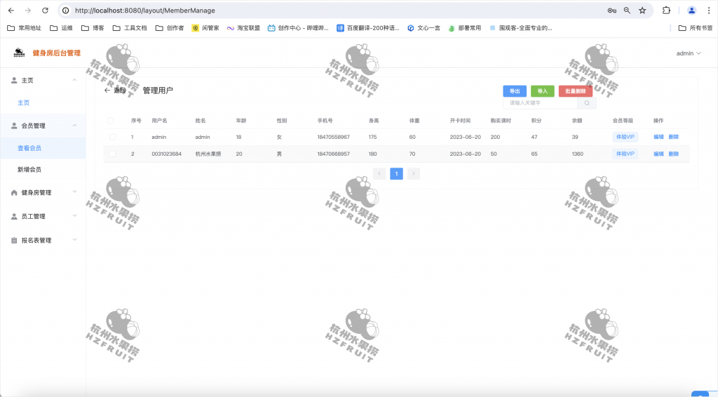Click phone number 18470668957
This screenshot has height=397, width=718.
[333, 154]
